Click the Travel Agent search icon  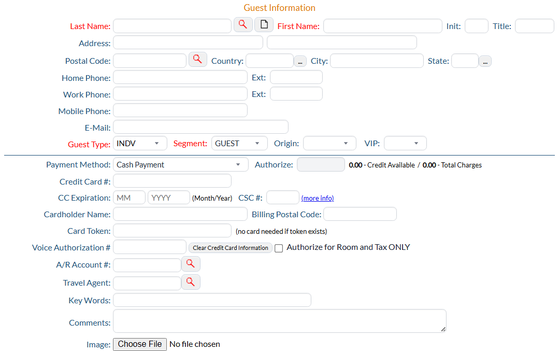coord(191,282)
